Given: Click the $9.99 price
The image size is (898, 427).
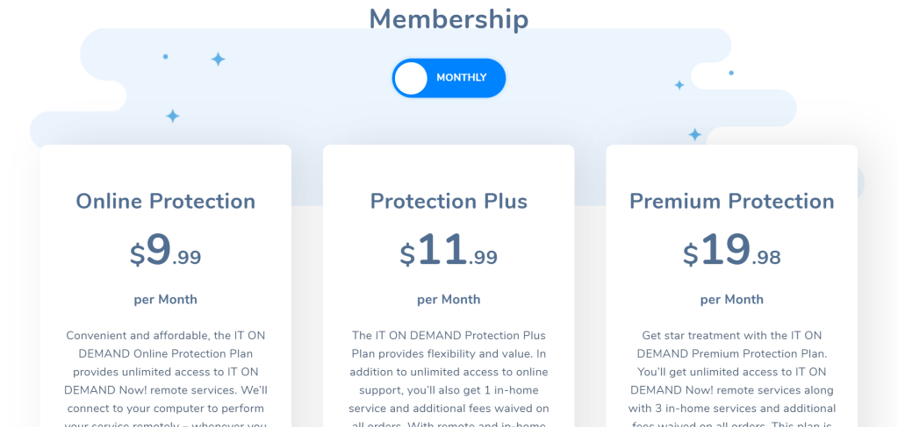Looking at the screenshot, I should pyautogui.click(x=166, y=251).
